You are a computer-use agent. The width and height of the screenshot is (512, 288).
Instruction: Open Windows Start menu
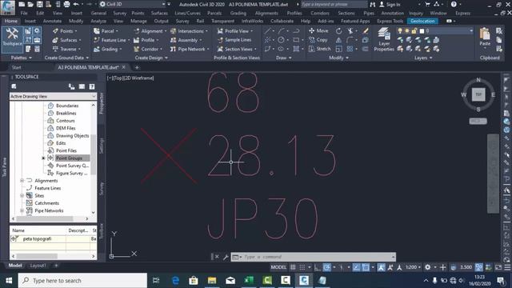[9, 281]
